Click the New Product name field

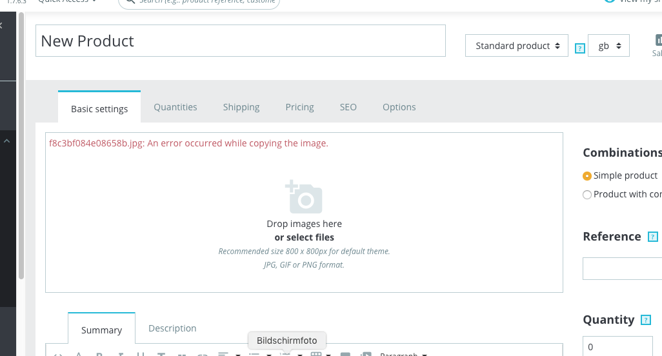point(240,41)
